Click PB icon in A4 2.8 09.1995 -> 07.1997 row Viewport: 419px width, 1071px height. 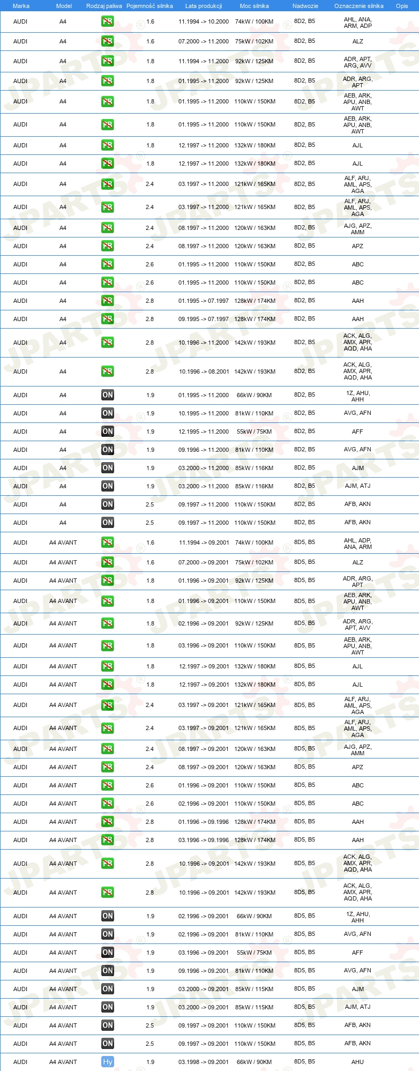click(107, 319)
